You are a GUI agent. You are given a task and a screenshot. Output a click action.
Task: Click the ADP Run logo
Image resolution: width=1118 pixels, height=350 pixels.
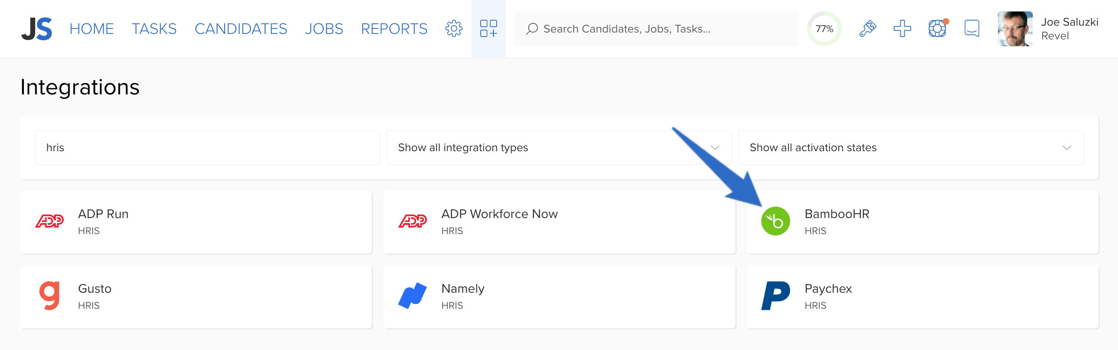tap(50, 221)
